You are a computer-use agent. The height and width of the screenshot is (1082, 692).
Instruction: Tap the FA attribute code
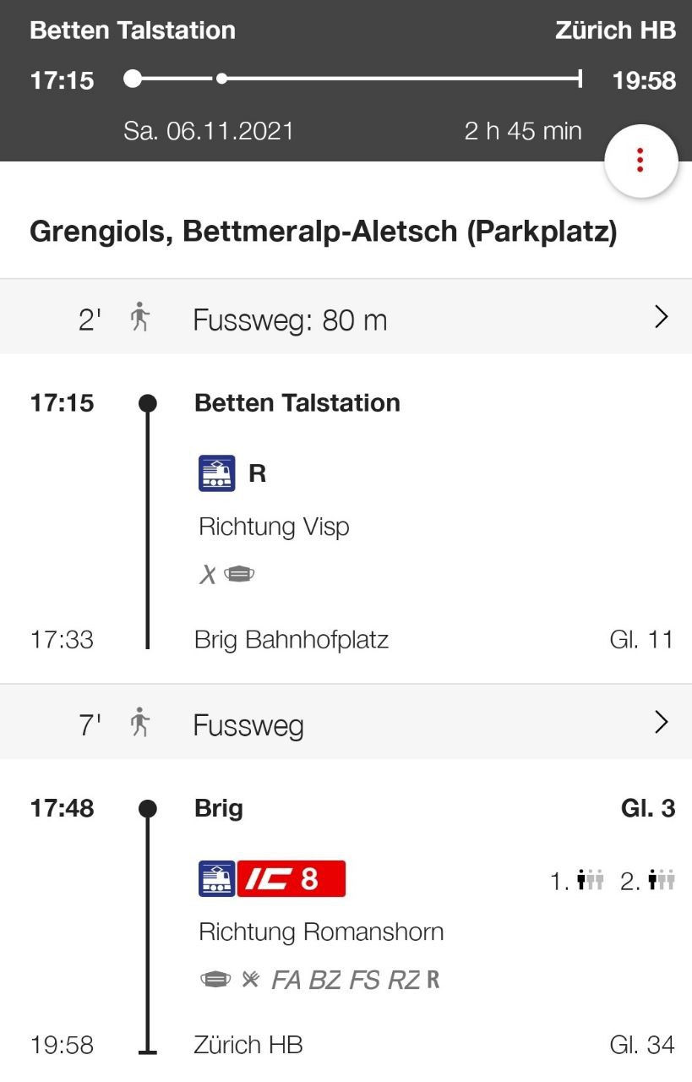tap(286, 980)
